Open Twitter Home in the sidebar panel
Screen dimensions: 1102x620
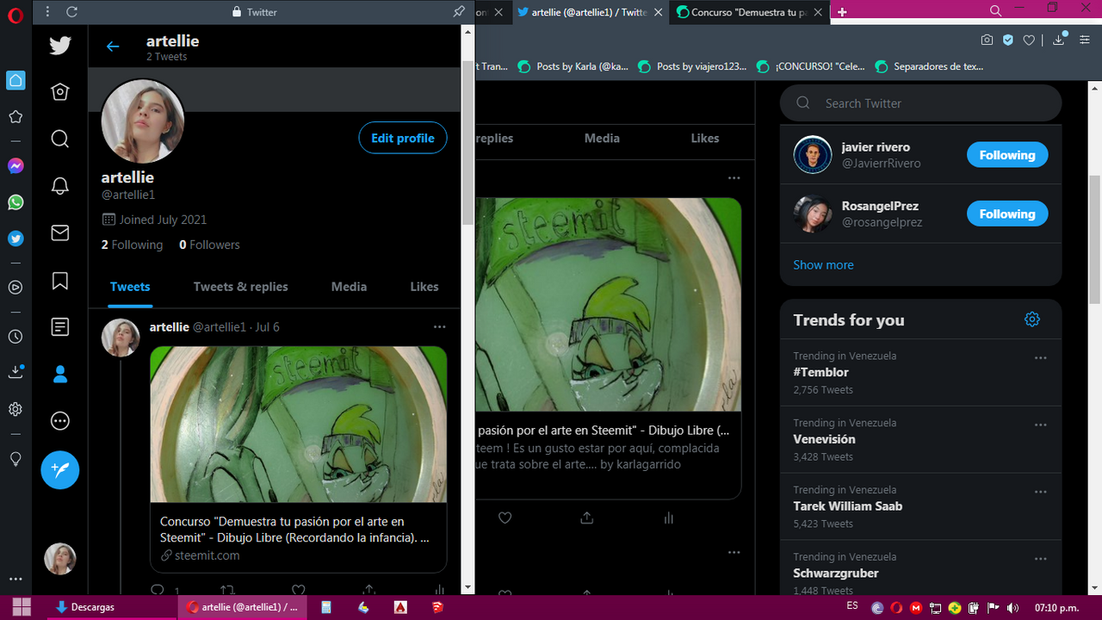60,92
